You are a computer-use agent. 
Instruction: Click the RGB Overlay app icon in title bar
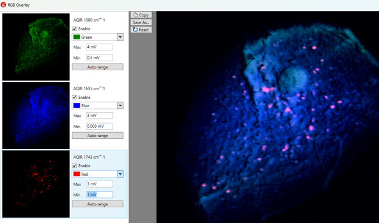tap(3, 5)
